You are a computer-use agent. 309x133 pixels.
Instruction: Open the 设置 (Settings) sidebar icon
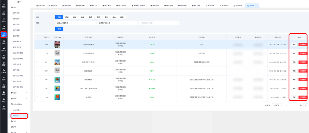[x=4, y=86]
